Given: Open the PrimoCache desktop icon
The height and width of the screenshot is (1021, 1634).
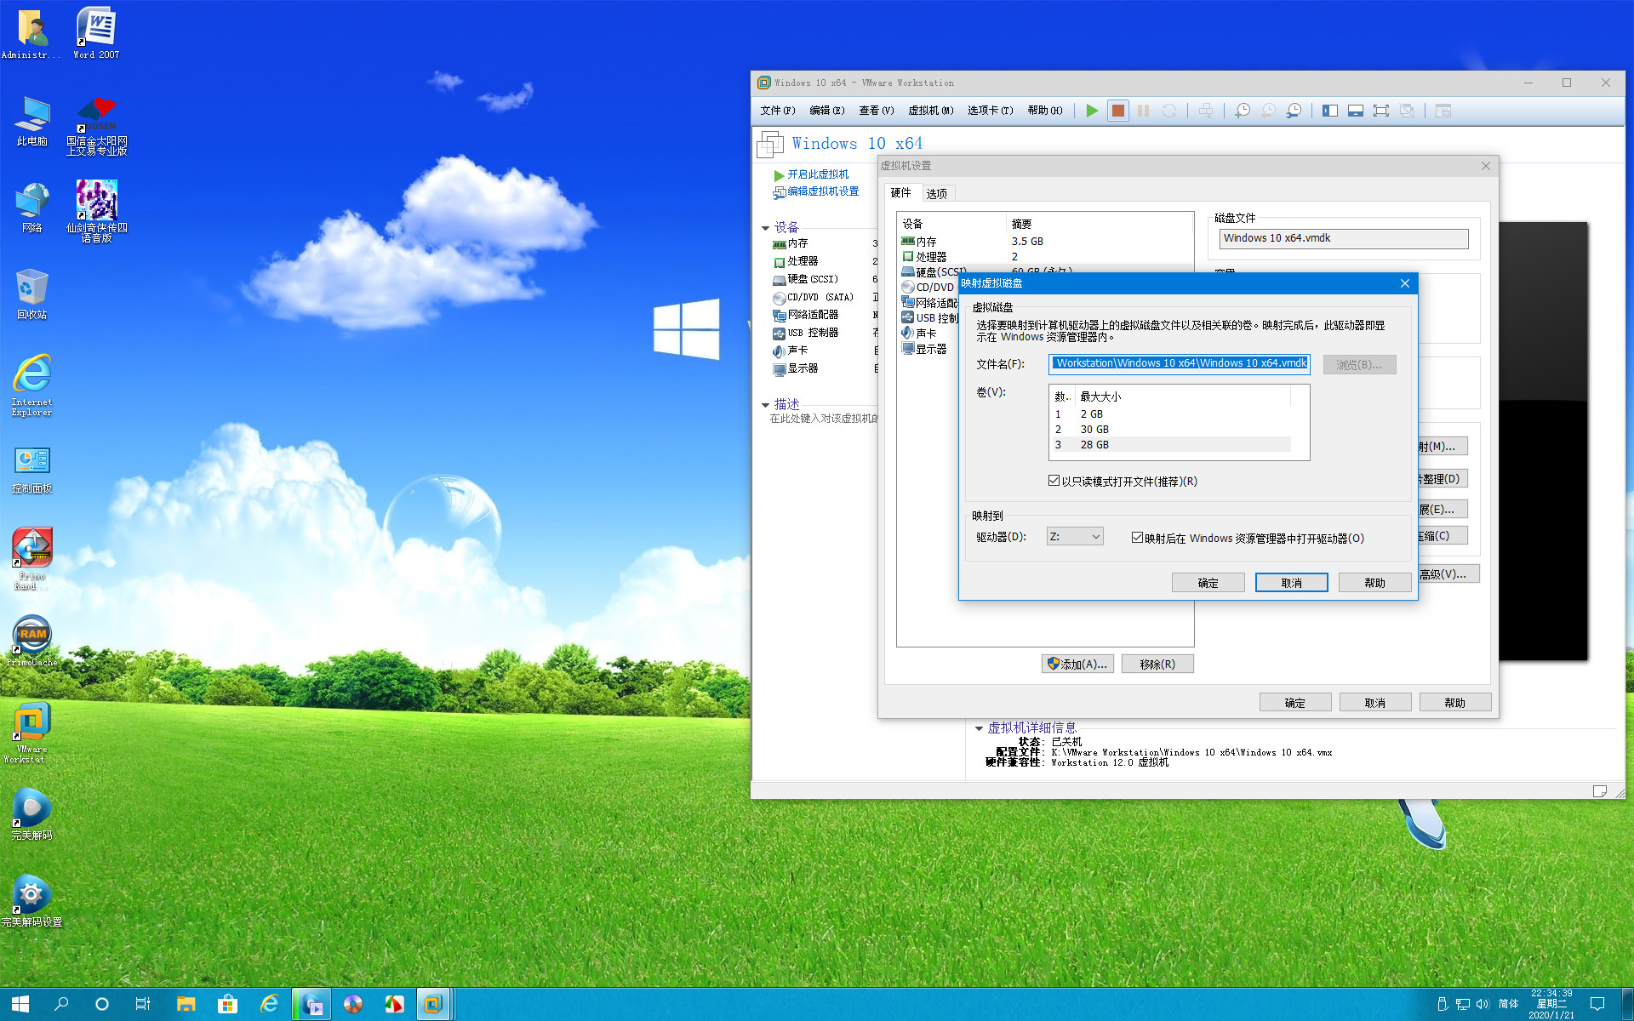Looking at the screenshot, I should click(32, 641).
